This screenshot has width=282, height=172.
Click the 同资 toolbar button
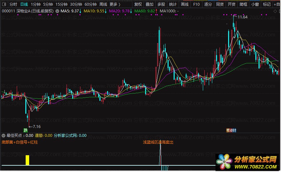pos(220,4)
